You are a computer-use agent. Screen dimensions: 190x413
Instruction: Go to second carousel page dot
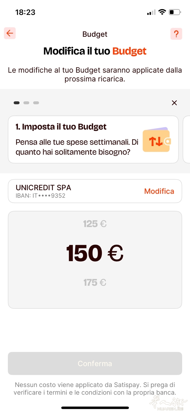coord(26,103)
